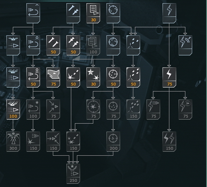207x187 pixels.
Task: Select the top crosshair targeting skill
Action: [113, 13]
